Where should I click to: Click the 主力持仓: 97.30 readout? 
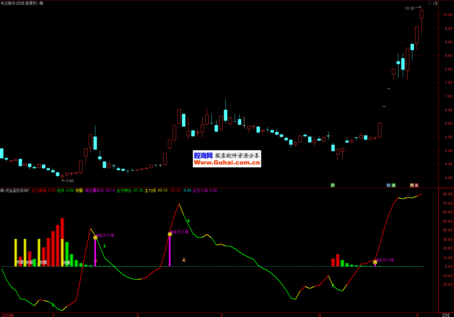tap(130, 190)
